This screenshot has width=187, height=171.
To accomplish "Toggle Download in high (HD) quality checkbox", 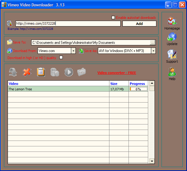I will point(61,58).
